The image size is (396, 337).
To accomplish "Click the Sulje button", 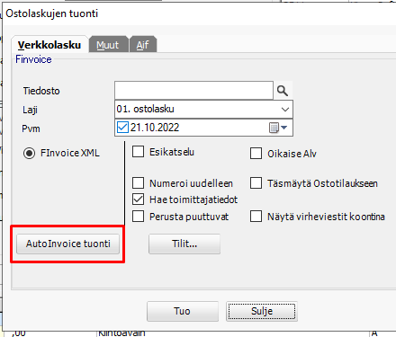I will (x=262, y=311).
